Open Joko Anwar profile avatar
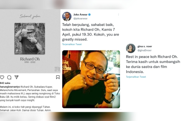Screen dimensions: 182x121 coord(67,16)
